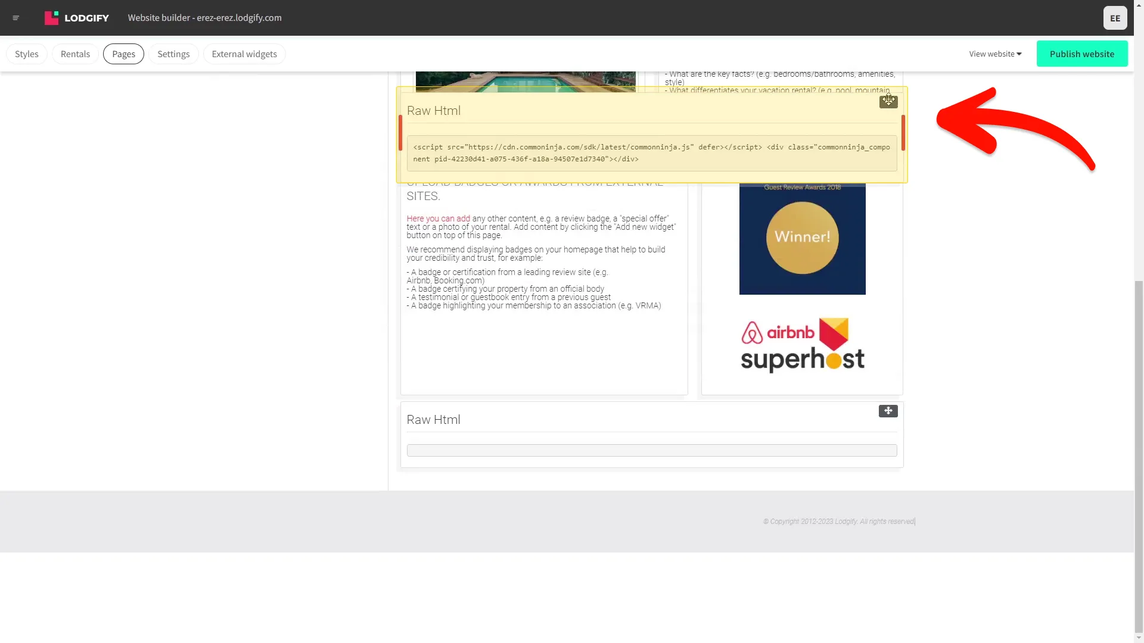Click 'Website builder - erez-erez.lodgify.com' title
This screenshot has width=1144, height=643.
[x=204, y=18]
